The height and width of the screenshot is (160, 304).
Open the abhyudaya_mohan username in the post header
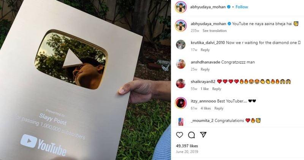click(208, 7)
